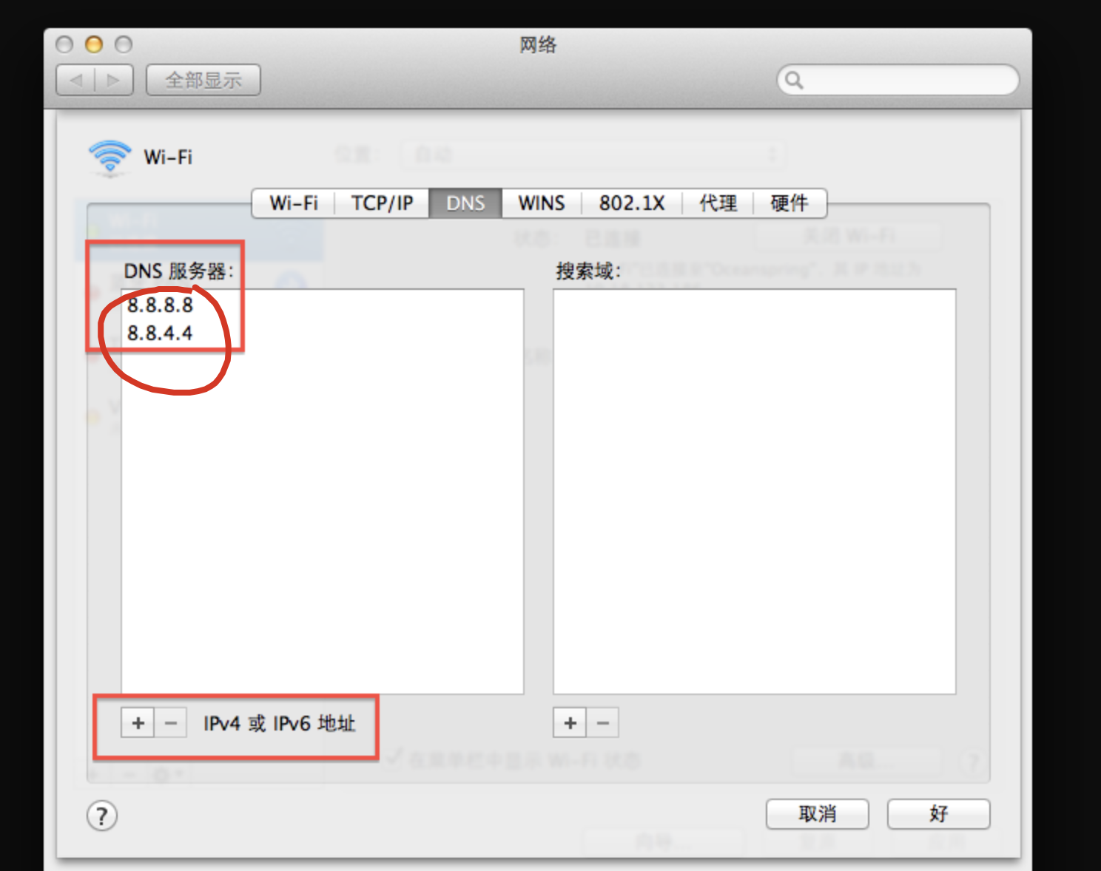Open the TCP/IP tab
The width and height of the screenshot is (1101, 871).
tap(382, 203)
